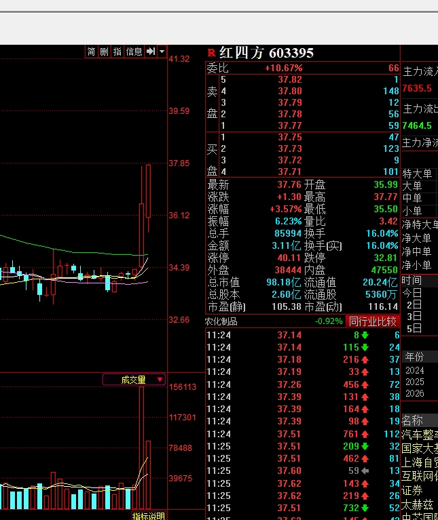Select buy level 1 price 37.75
Viewport: 438px width, 520px height.
point(290,138)
